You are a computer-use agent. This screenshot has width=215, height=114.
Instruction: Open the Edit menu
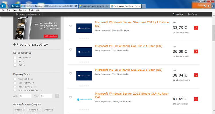coord(8,10)
